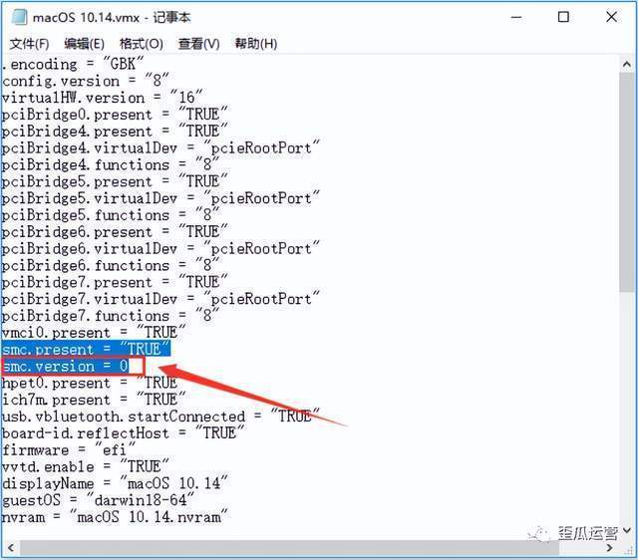Click the board-id.reflectHost line

[x=124, y=433]
